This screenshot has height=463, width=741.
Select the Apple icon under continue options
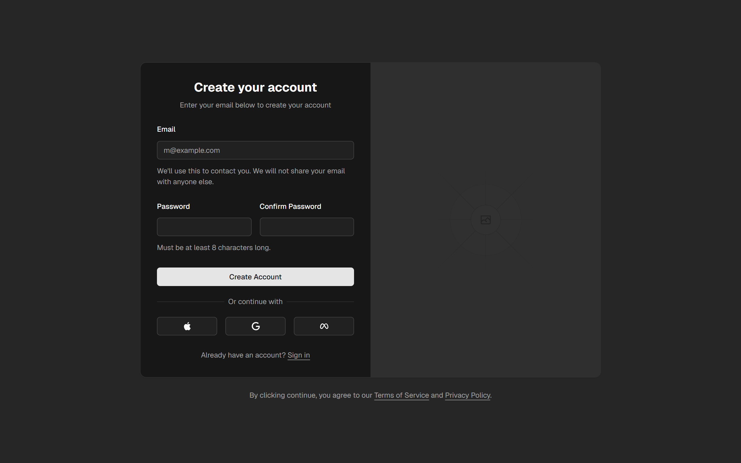point(187,326)
